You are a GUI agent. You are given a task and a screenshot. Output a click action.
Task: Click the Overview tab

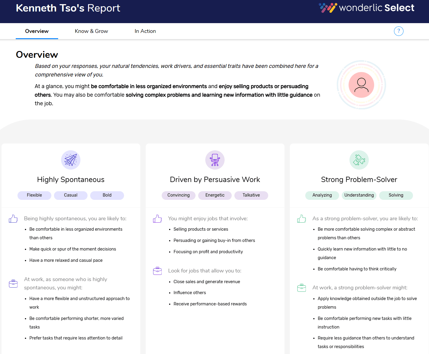[37, 31]
